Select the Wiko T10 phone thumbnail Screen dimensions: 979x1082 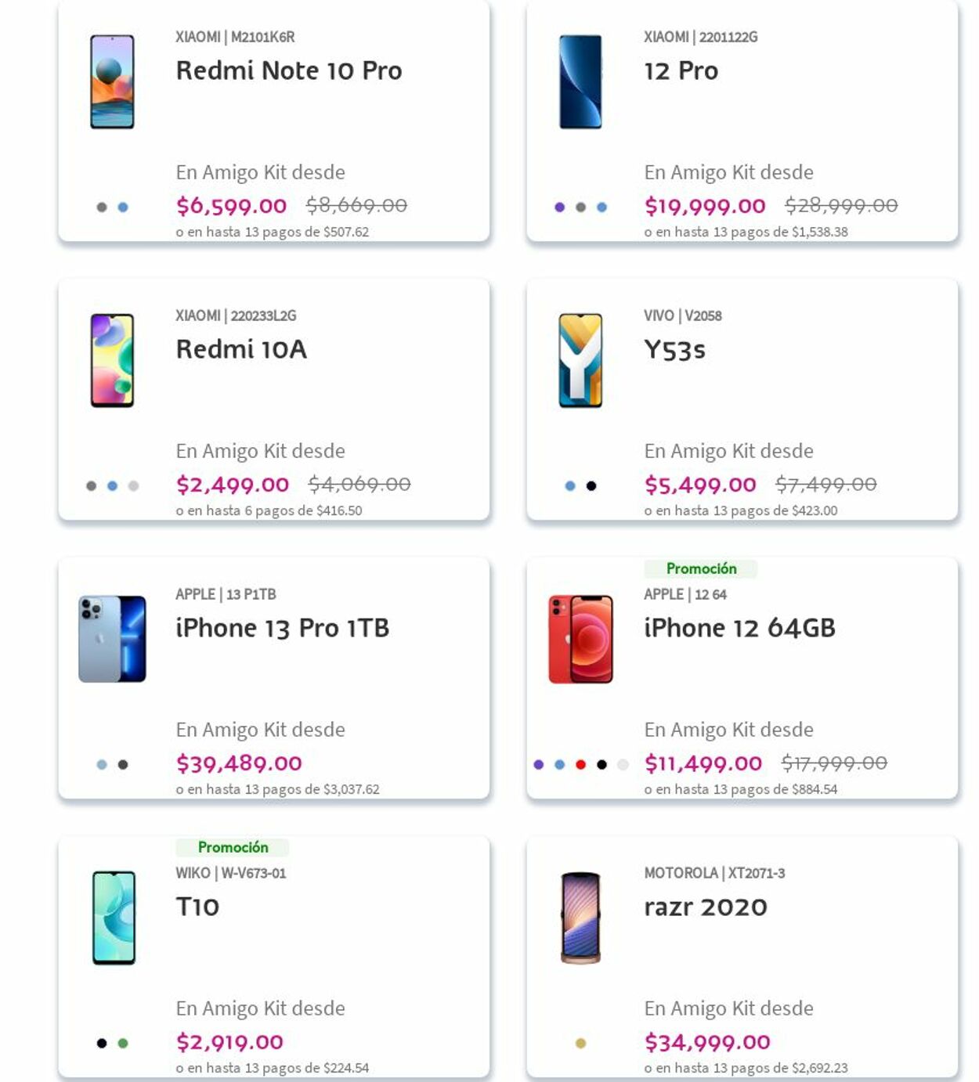pyautogui.click(x=114, y=918)
